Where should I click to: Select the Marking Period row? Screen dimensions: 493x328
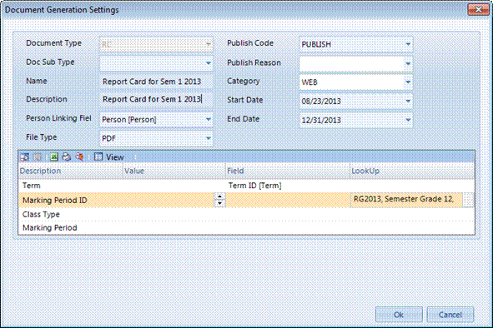click(246, 227)
